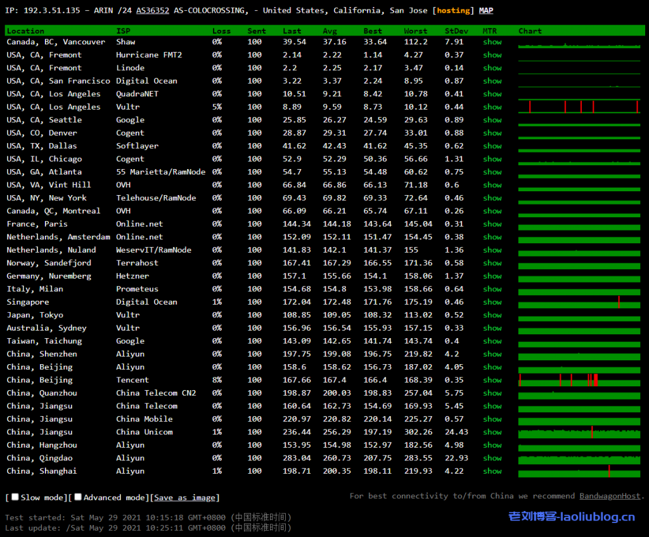Click the Loss column header
The height and width of the screenshot is (537, 649).
point(221,30)
